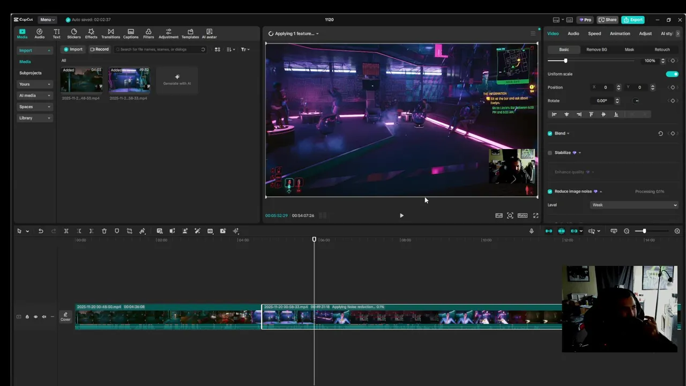The height and width of the screenshot is (386, 686).
Task: Open the Filters panel
Action: 148,34
